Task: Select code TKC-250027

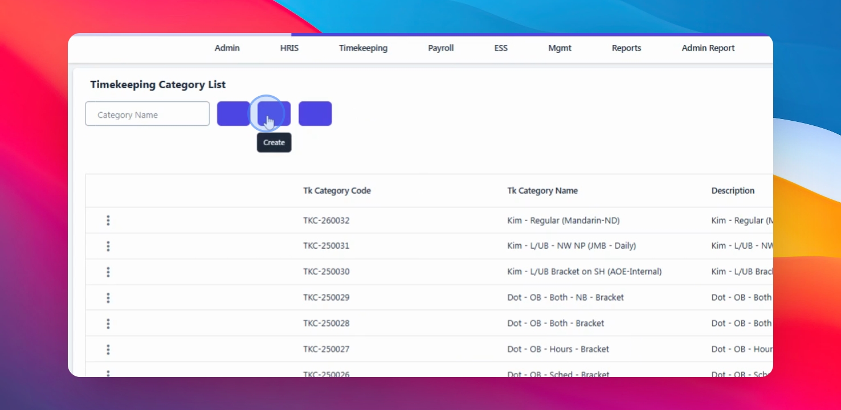Action: point(326,349)
